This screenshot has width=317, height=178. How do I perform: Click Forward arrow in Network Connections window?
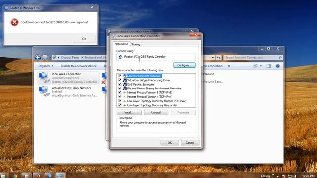(x=45, y=58)
